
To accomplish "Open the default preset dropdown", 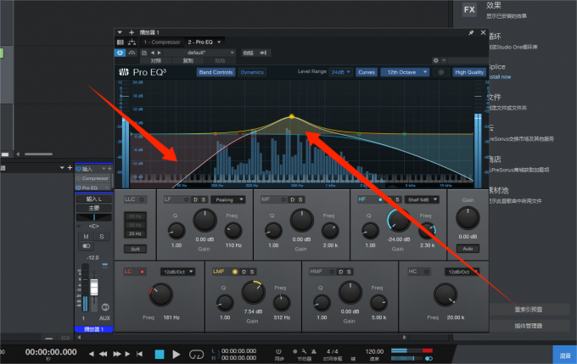I will 199,53.
